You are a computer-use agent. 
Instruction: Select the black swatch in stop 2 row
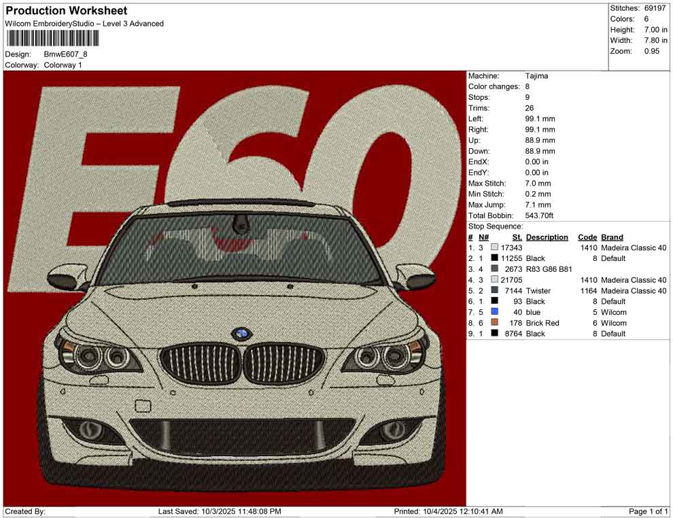pyautogui.click(x=494, y=258)
